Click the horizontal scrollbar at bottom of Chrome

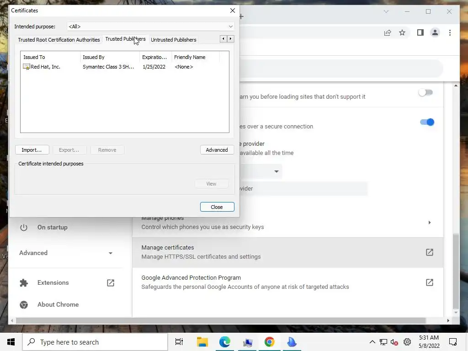pyautogui.click(x=221, y=320)
